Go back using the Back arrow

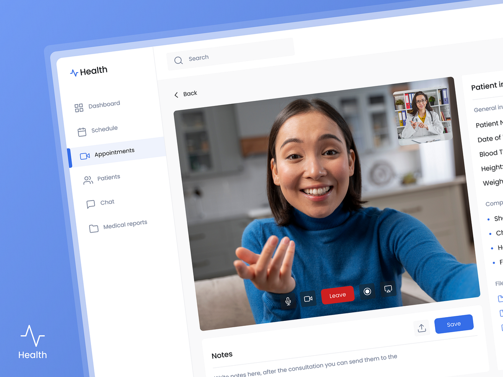[x=186, y=94]
